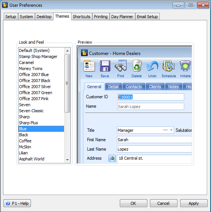The height and width of the screenshot is (212, 211).
Task: Select the Sharp theme
Action: pyautogui.click(x=41, y=117)
